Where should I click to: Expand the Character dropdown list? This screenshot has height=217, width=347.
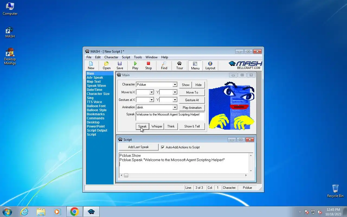(175, 85)
